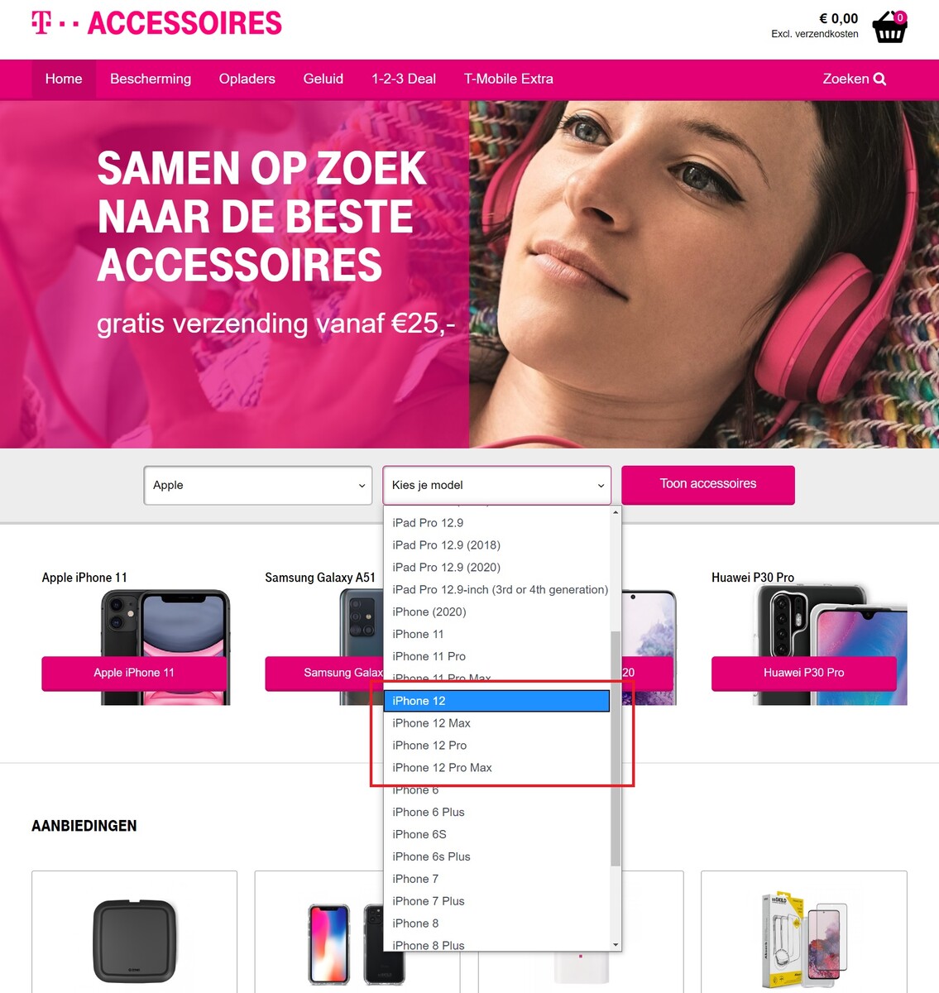Open the Bescherming menu item
The width and height of the screenshot is (939, 993).
point(151,79)
